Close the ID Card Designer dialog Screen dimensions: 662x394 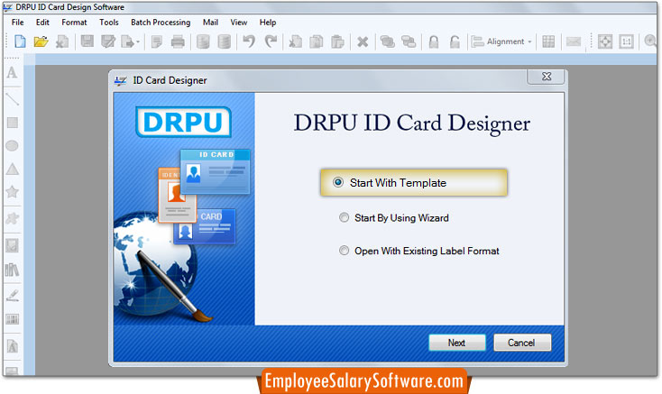tap(547, 77)
